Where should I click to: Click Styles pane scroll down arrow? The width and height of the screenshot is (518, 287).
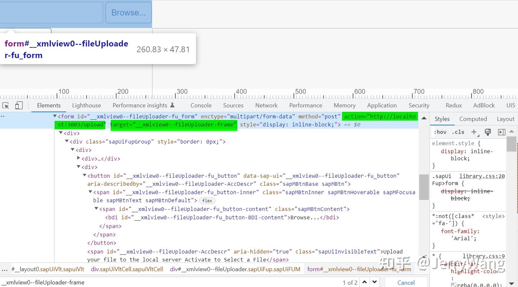[512, 283]
